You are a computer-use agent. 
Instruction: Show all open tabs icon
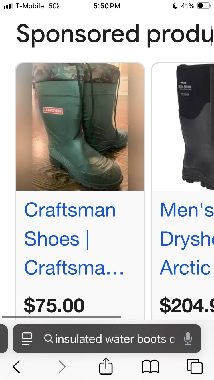pos(195,366)
